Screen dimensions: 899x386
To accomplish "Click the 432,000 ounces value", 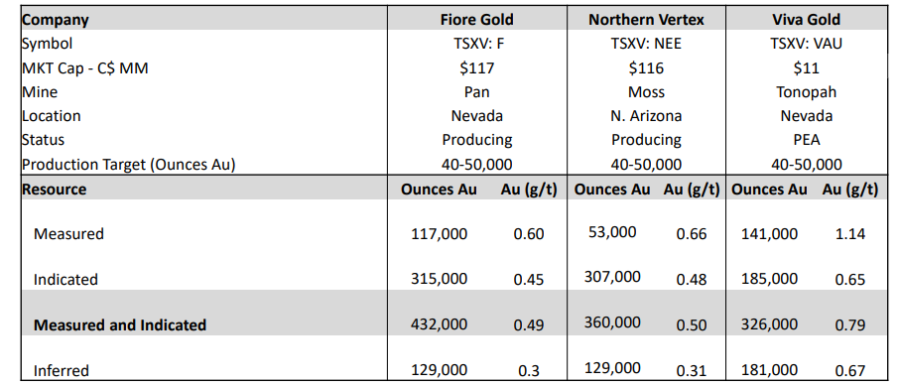I will [440, 324].
